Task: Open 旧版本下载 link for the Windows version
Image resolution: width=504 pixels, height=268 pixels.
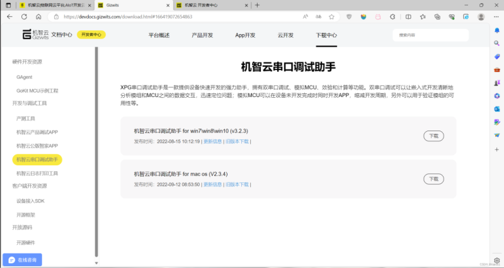Action: pos(237,142)
